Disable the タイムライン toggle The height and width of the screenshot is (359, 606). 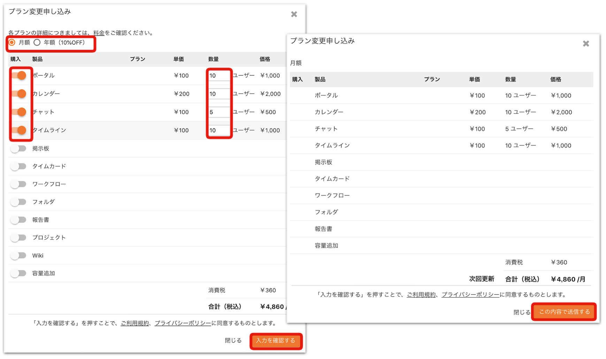pos(19,130)
